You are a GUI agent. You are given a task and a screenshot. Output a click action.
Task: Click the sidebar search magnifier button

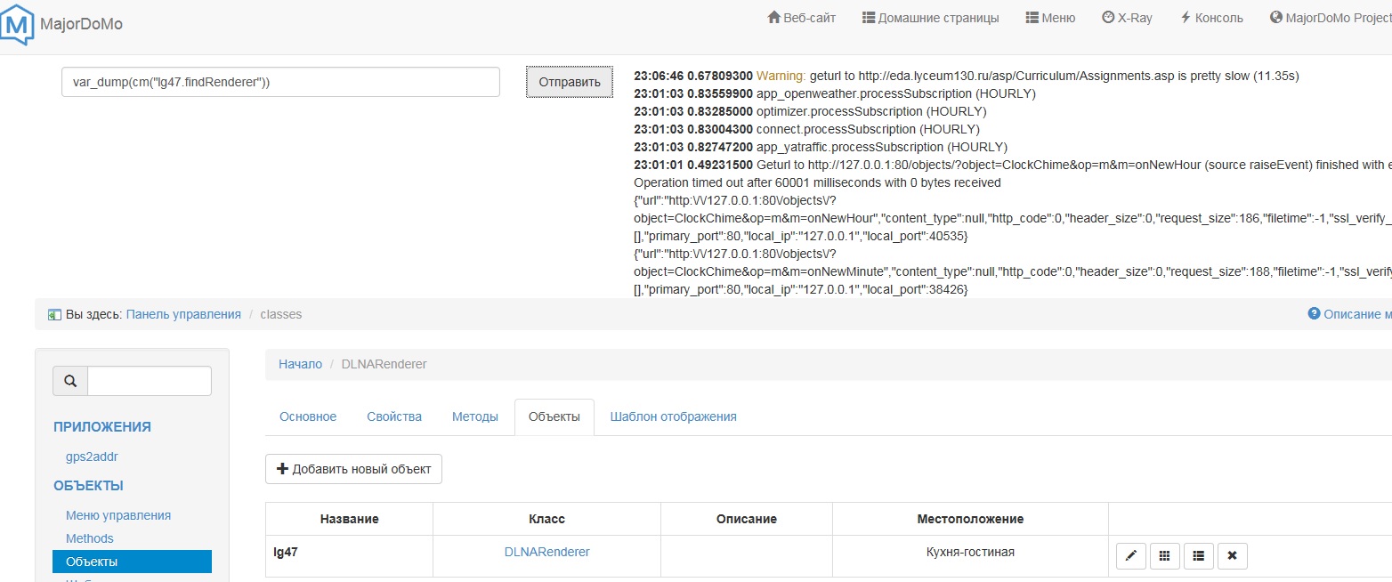coord(70,381)
